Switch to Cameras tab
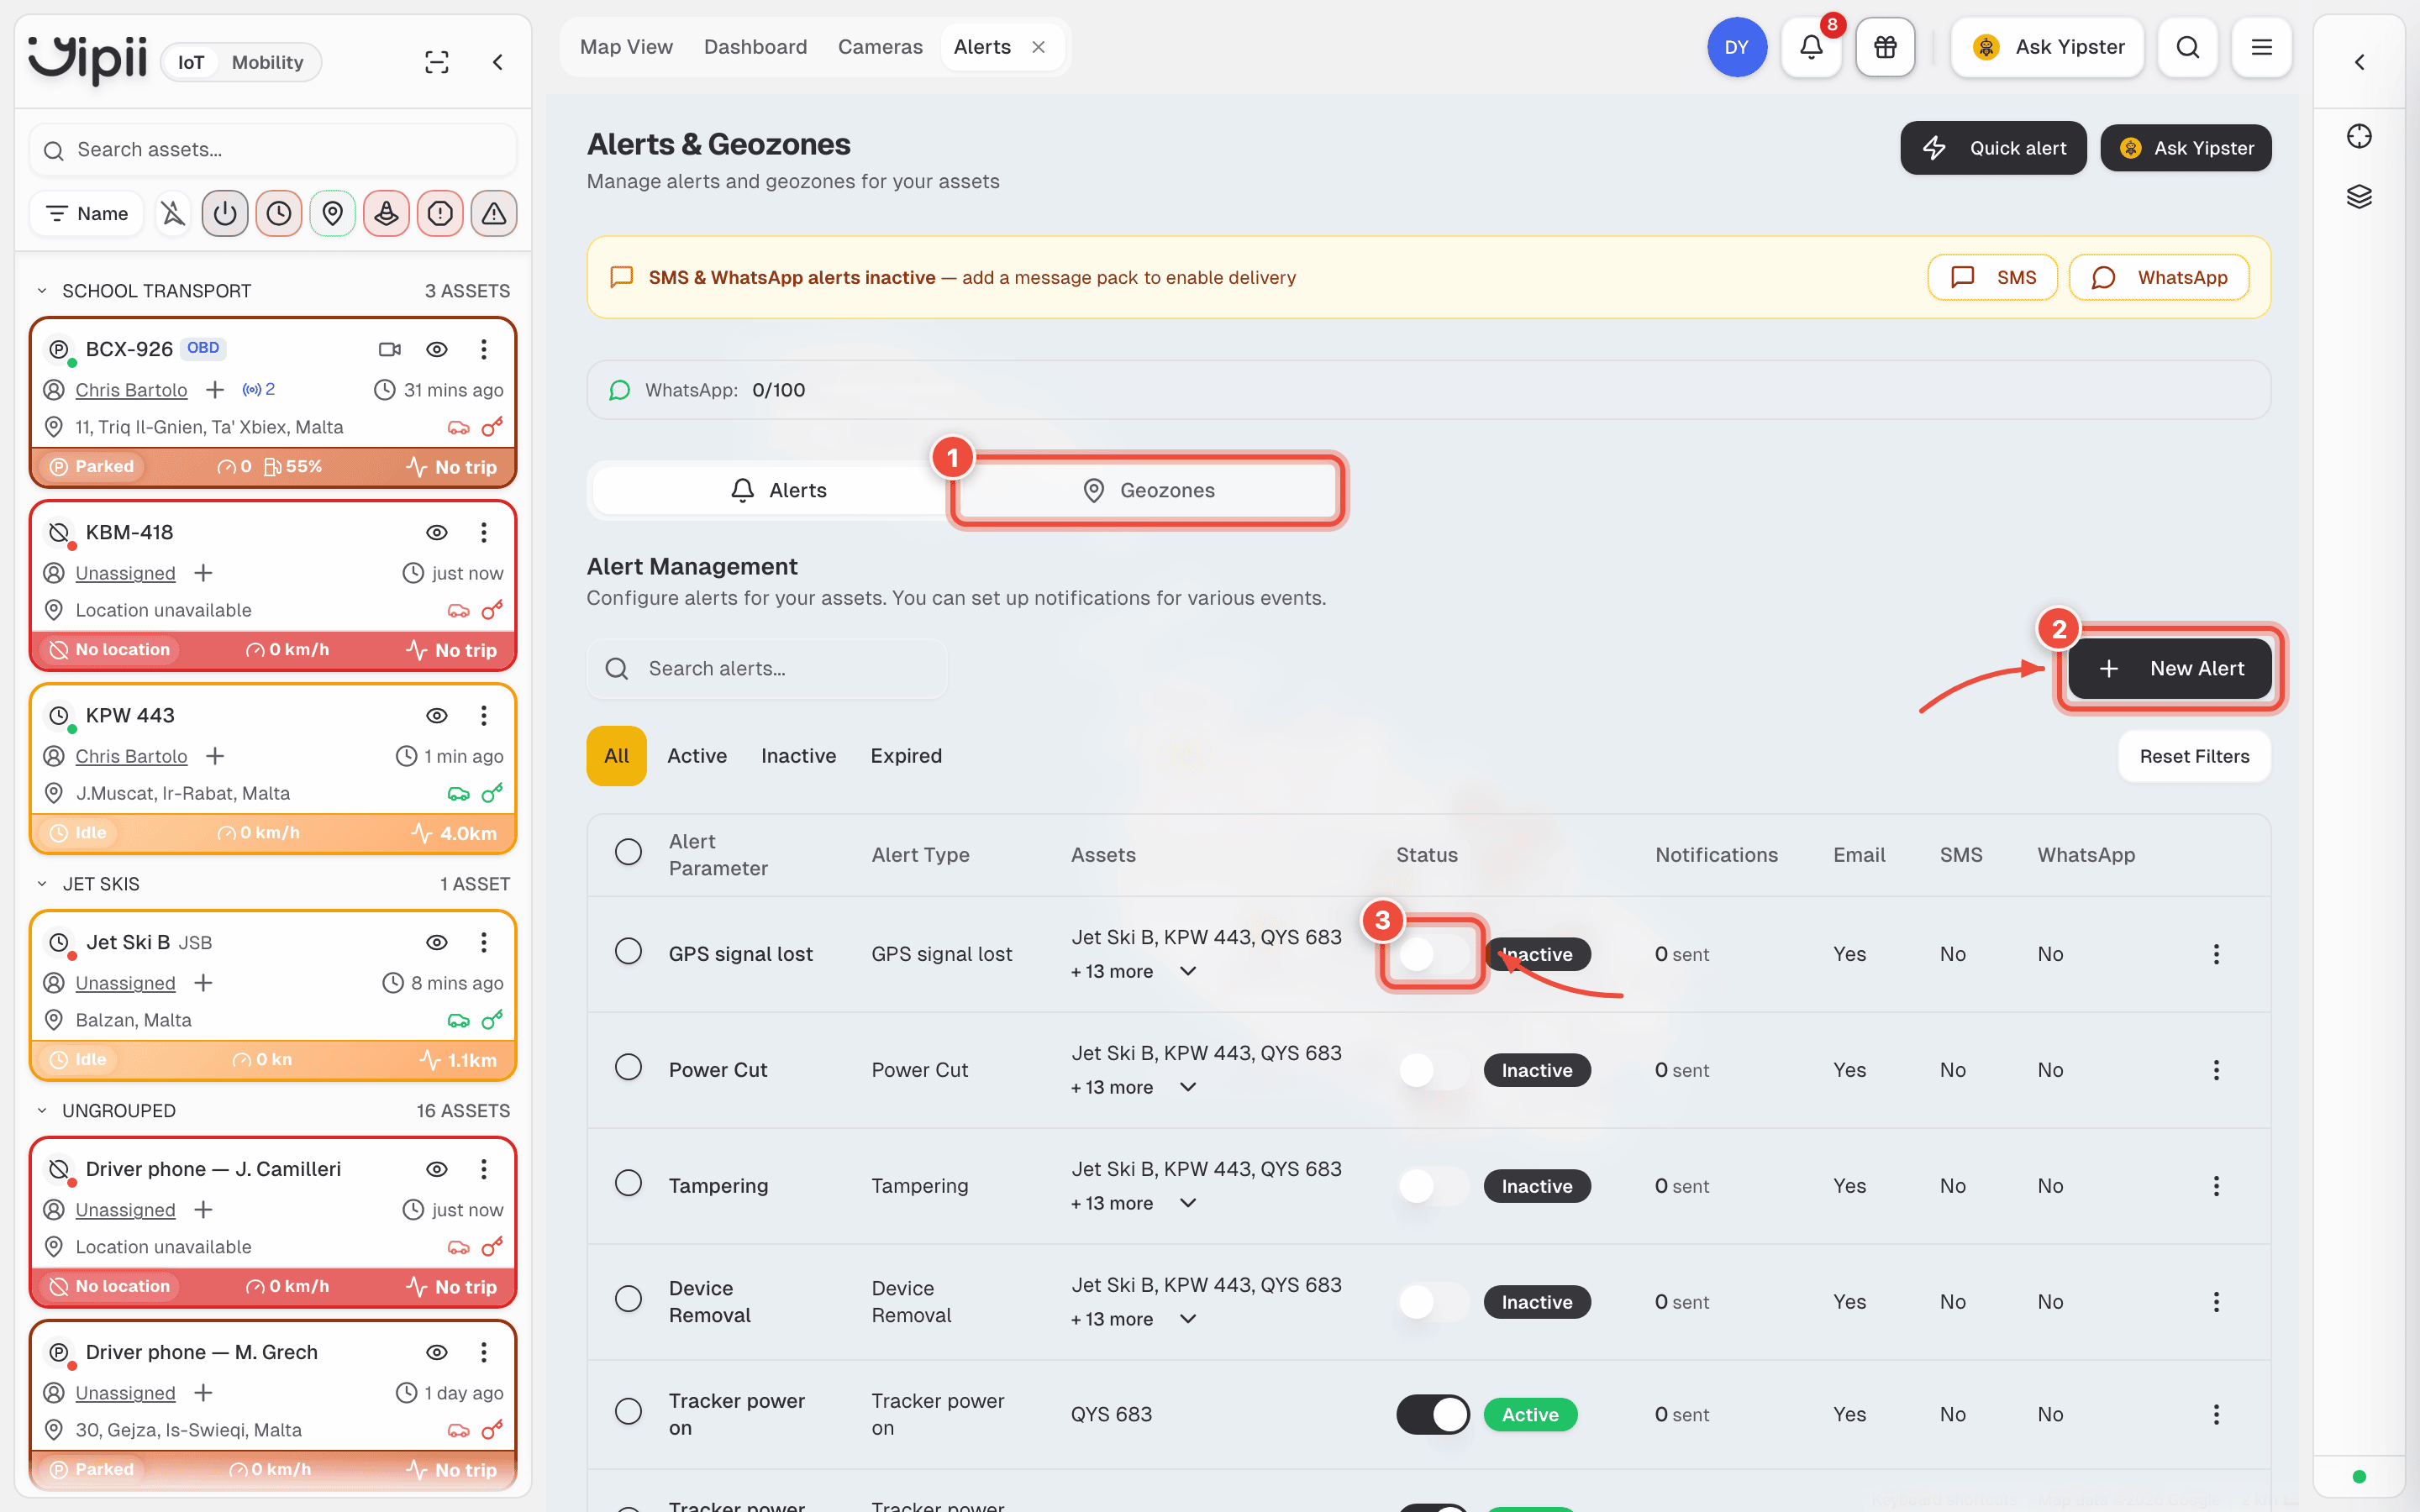The image size is (2420, 1512). (880, 47)
